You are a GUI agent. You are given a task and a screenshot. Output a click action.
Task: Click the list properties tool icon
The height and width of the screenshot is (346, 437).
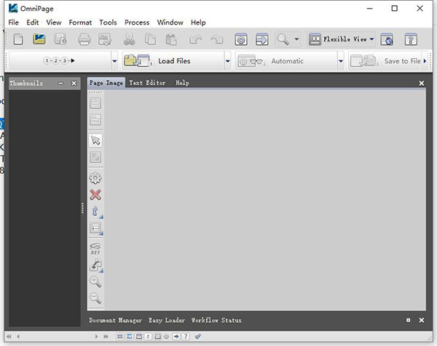coord(96,228)
